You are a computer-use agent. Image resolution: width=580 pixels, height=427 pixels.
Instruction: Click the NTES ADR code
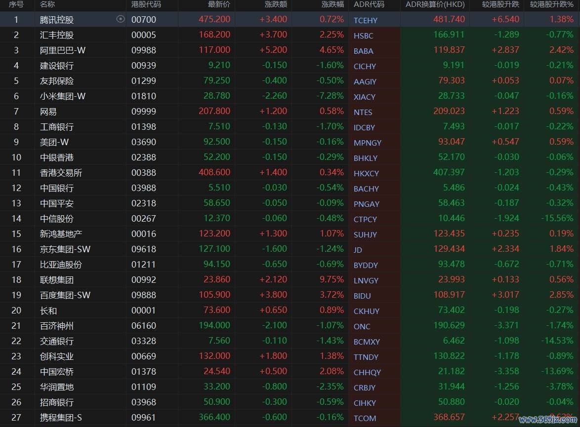(x=363, y=112)
